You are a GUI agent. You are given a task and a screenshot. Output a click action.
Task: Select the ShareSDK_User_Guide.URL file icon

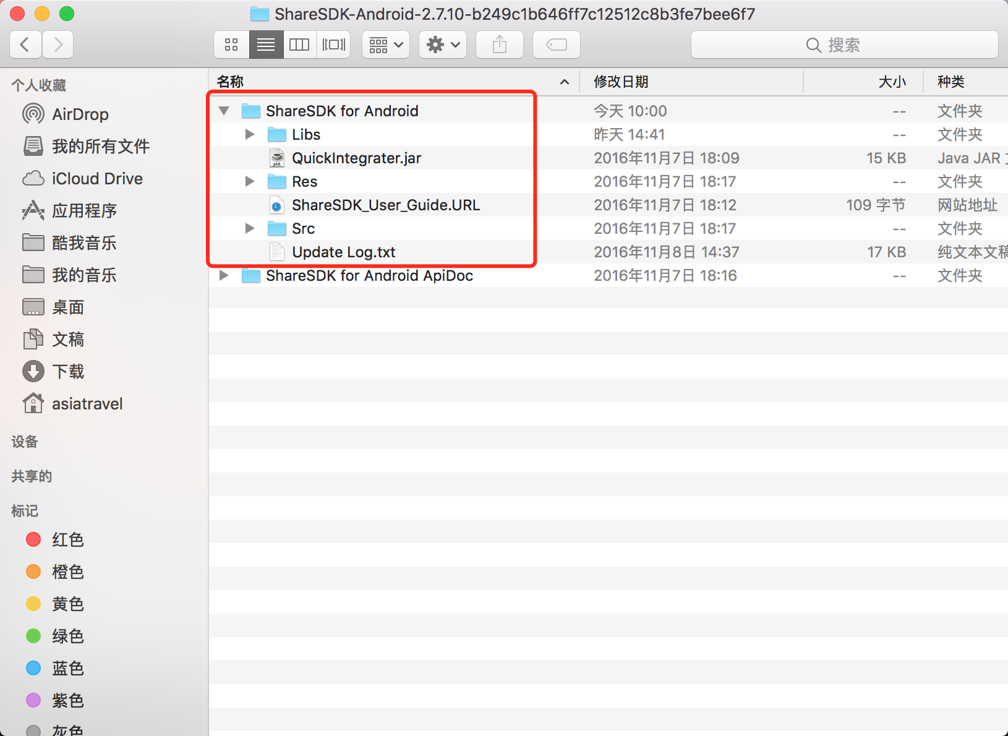[x=277, y=205]
